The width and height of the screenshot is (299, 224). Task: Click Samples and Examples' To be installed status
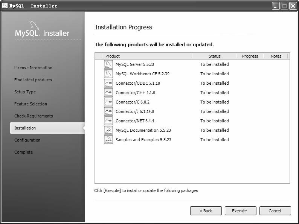click(x=215, y=140)
